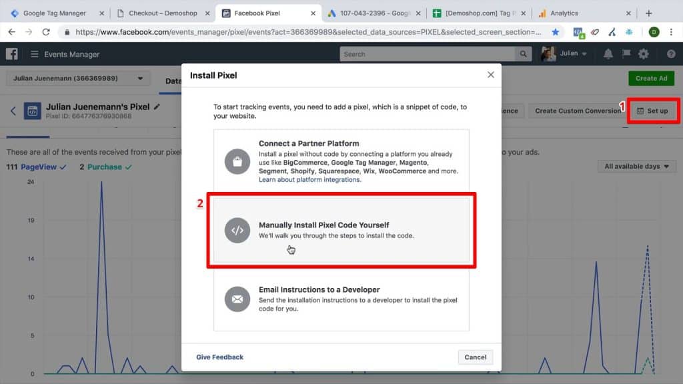Click Create Custom Conversion button

(578, 111)
